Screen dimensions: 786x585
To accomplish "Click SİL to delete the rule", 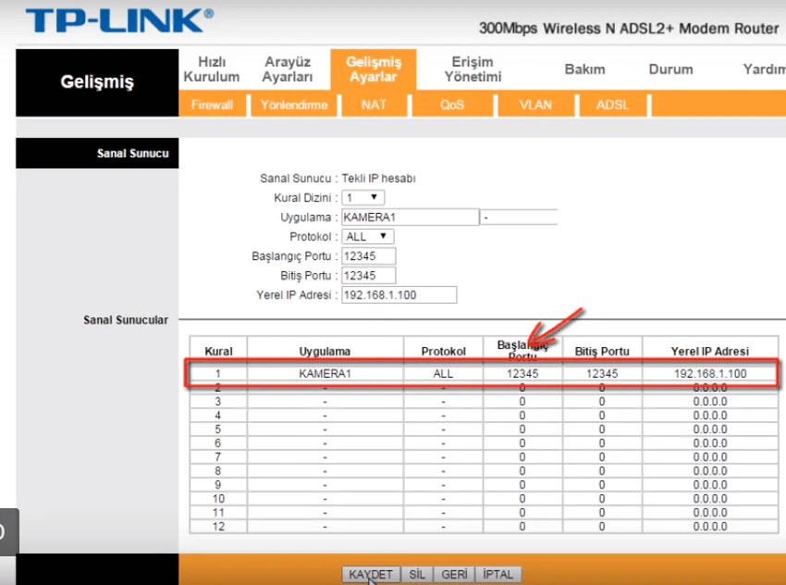I will tap(417, 574).
